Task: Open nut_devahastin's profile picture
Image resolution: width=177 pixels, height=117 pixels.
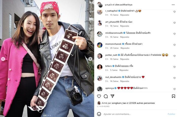Action: coord(100,78)
